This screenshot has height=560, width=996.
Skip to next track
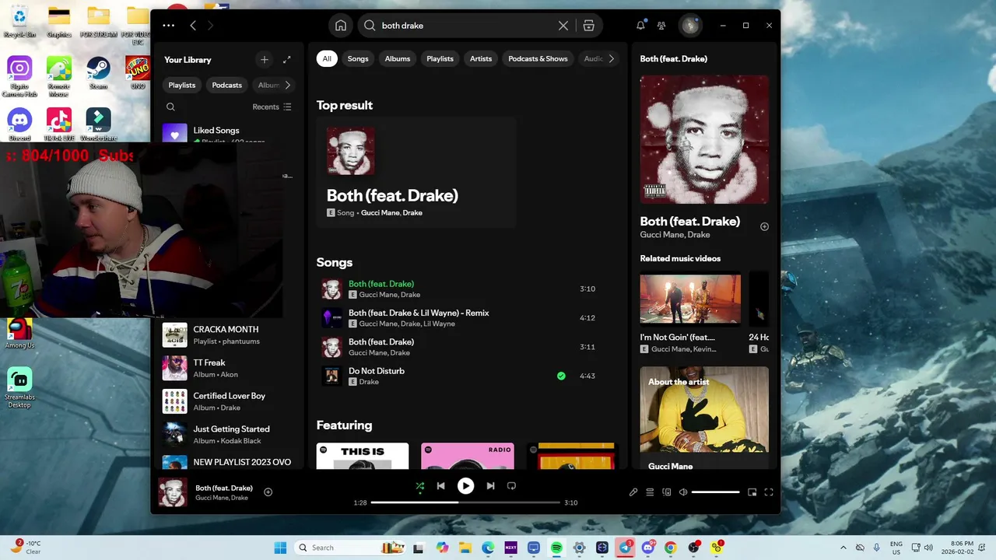click(x=490, y=486)
